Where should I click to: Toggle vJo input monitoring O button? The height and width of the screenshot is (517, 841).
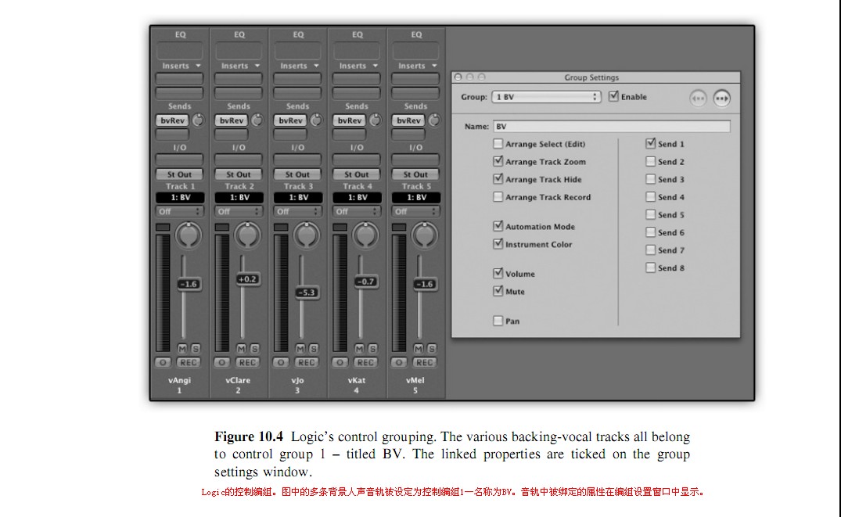(281, 363)
